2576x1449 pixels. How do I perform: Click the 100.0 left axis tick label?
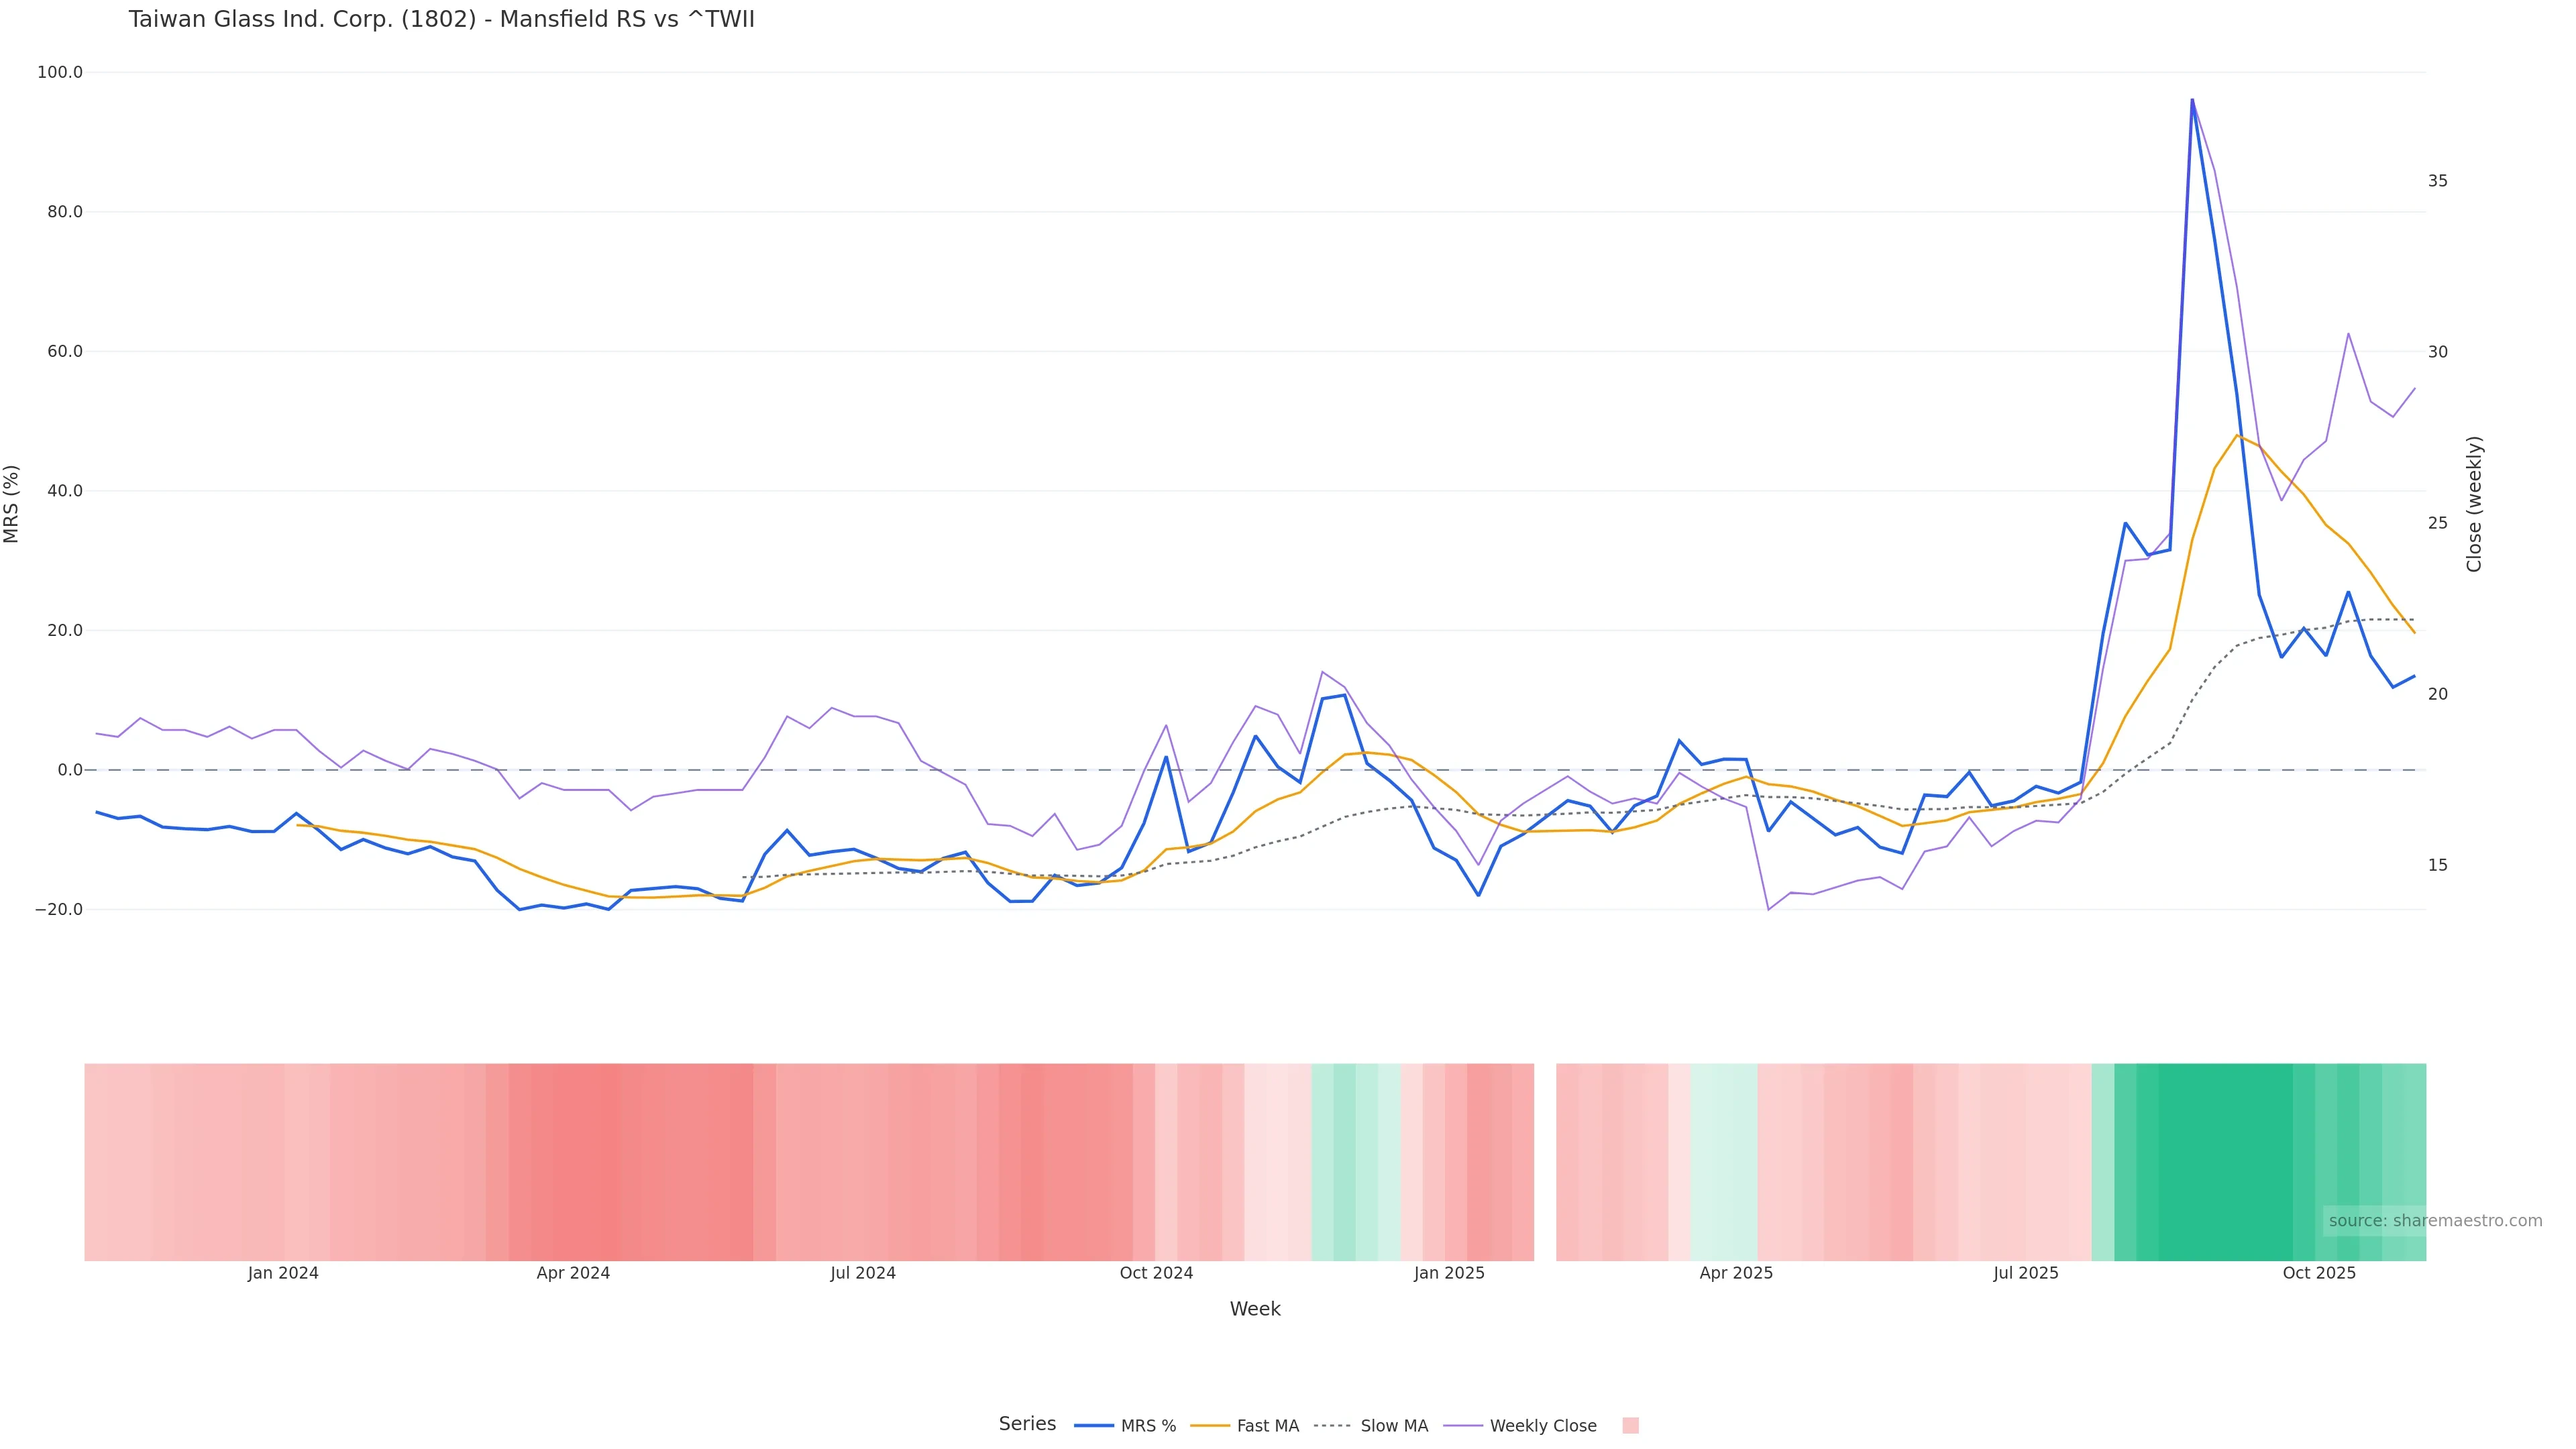(60, 72)
